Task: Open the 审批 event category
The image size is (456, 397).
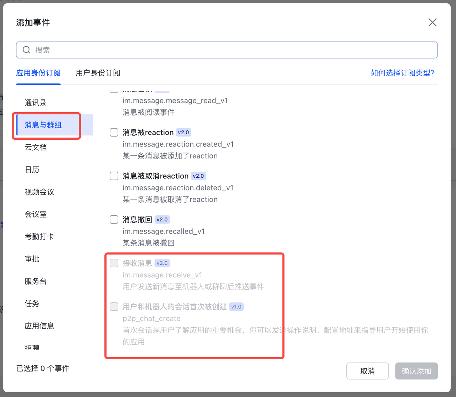Action: [x=32, y=259]
